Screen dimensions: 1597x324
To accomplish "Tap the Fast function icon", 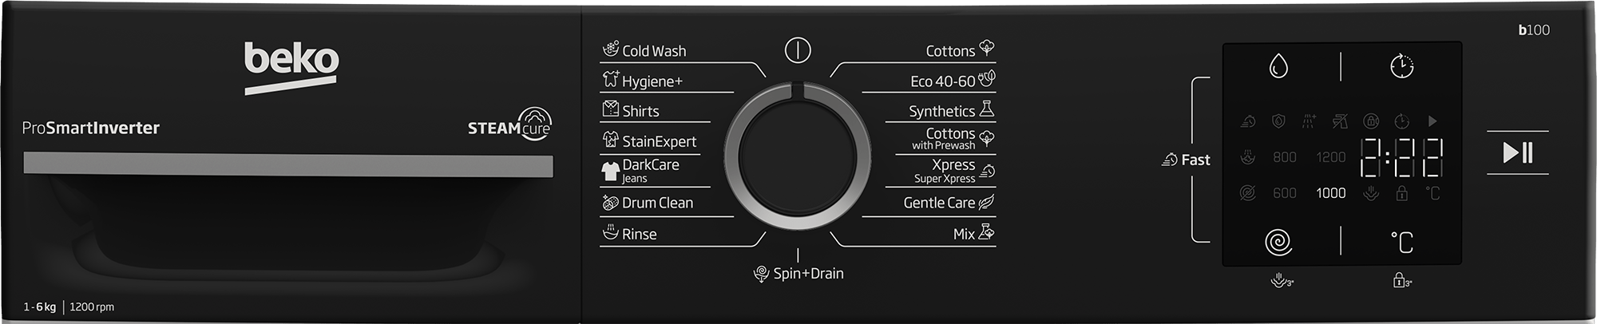I will (1170, 160).
